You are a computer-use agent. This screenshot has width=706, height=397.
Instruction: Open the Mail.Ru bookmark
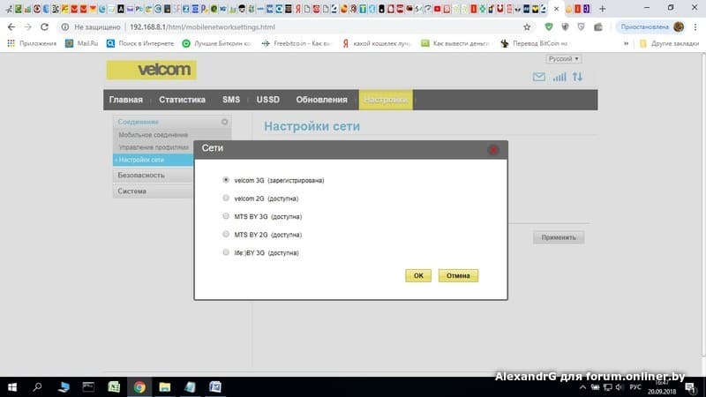coord(81,43)
